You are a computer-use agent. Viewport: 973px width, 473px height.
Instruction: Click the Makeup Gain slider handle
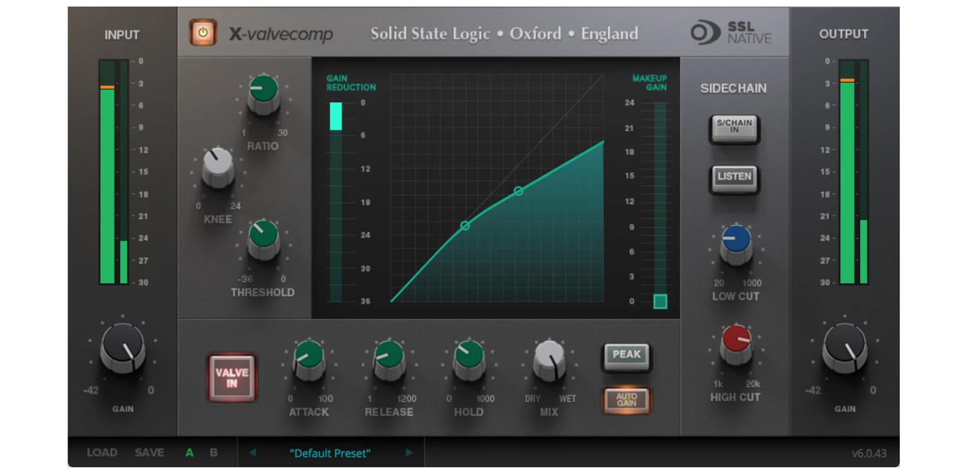660,301
